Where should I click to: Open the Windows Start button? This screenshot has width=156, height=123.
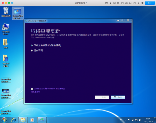point(4,120)
